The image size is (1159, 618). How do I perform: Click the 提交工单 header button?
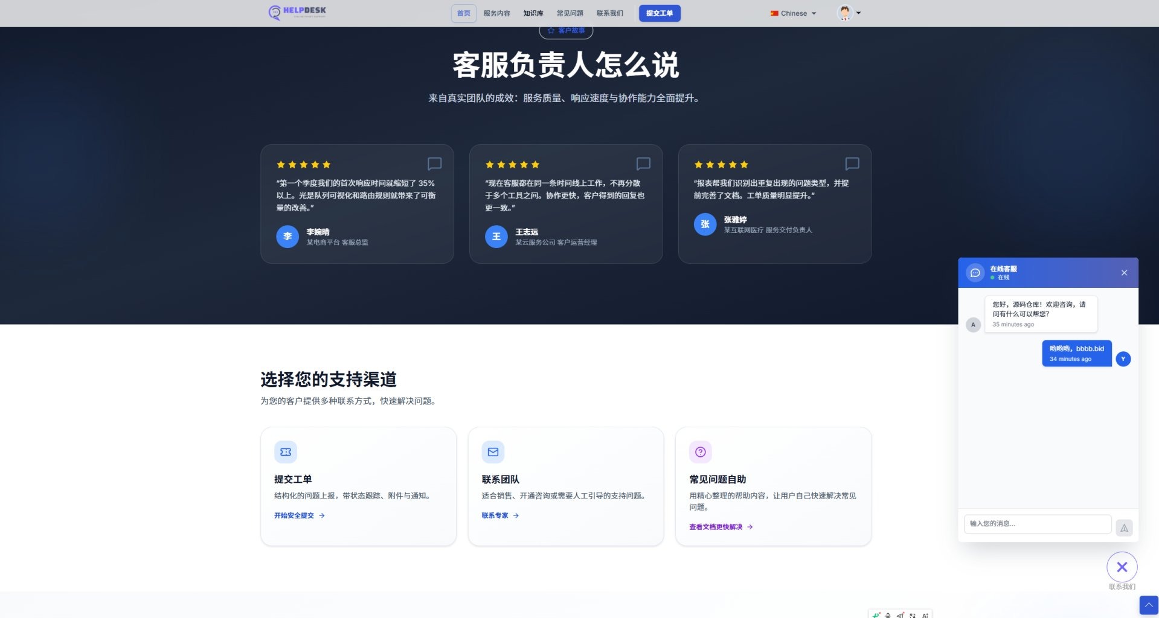pos(660,13)
